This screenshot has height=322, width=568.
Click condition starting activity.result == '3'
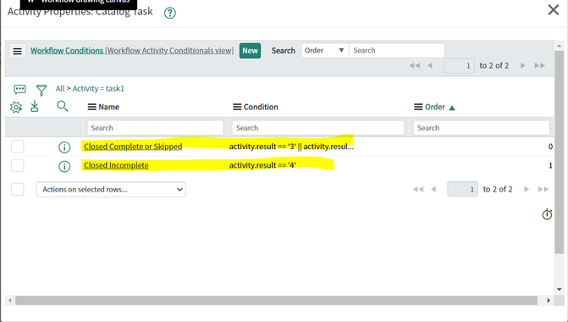click(291, 147)
